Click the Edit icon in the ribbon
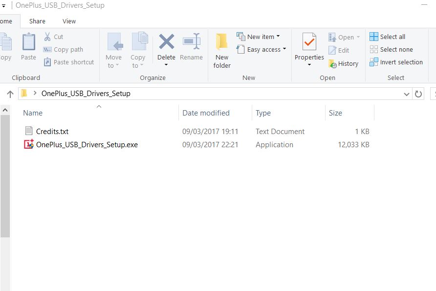 click(332, 50)
